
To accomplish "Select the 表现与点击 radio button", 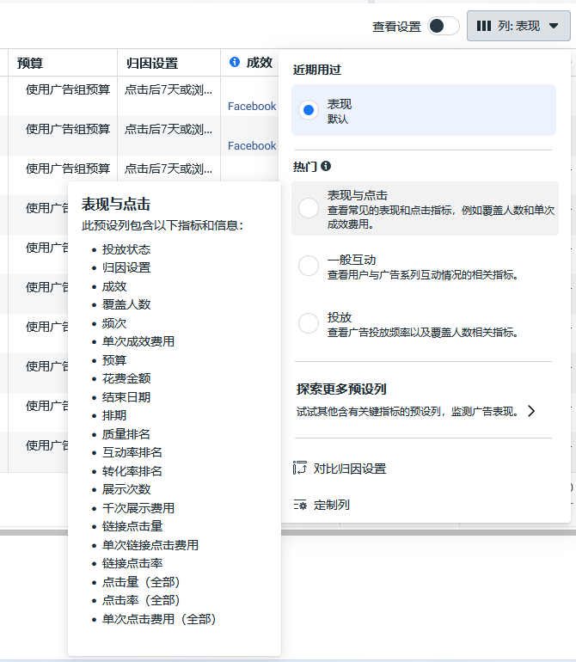I will coord(309,208).
